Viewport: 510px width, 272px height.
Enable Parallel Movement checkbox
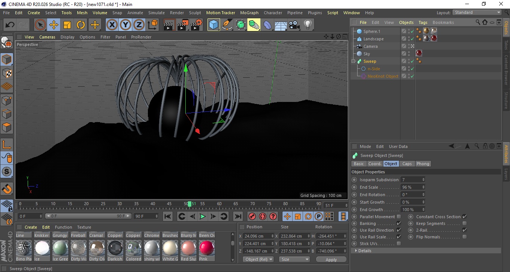399,217
